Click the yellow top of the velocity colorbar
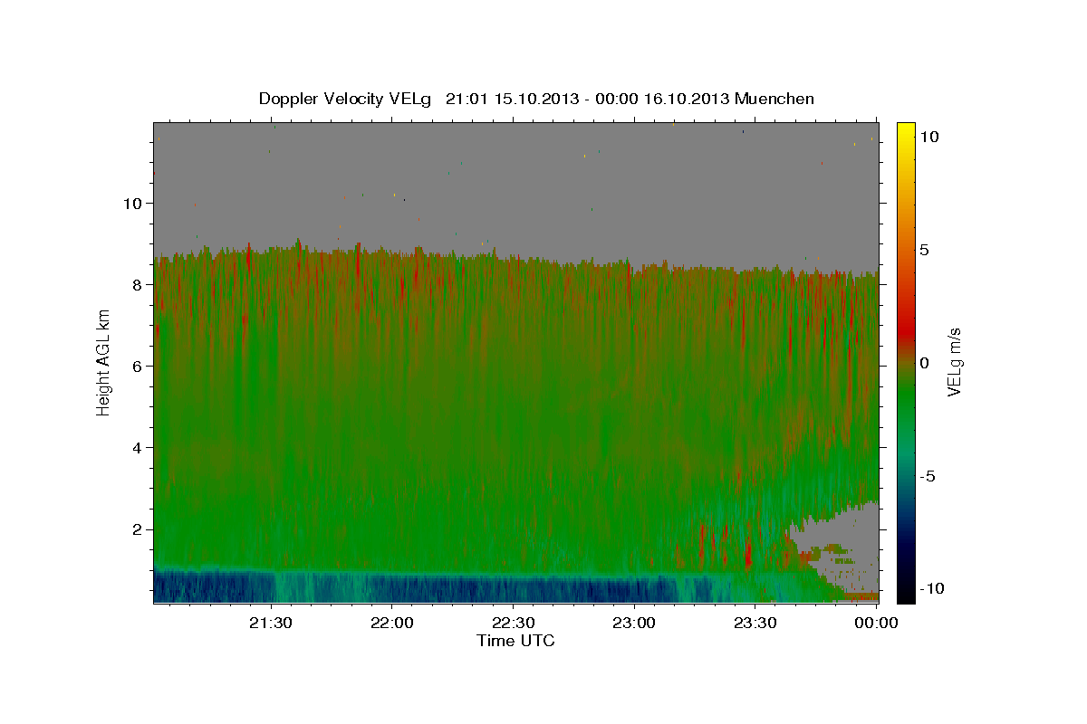1087x724 pixels. [905, 133]
